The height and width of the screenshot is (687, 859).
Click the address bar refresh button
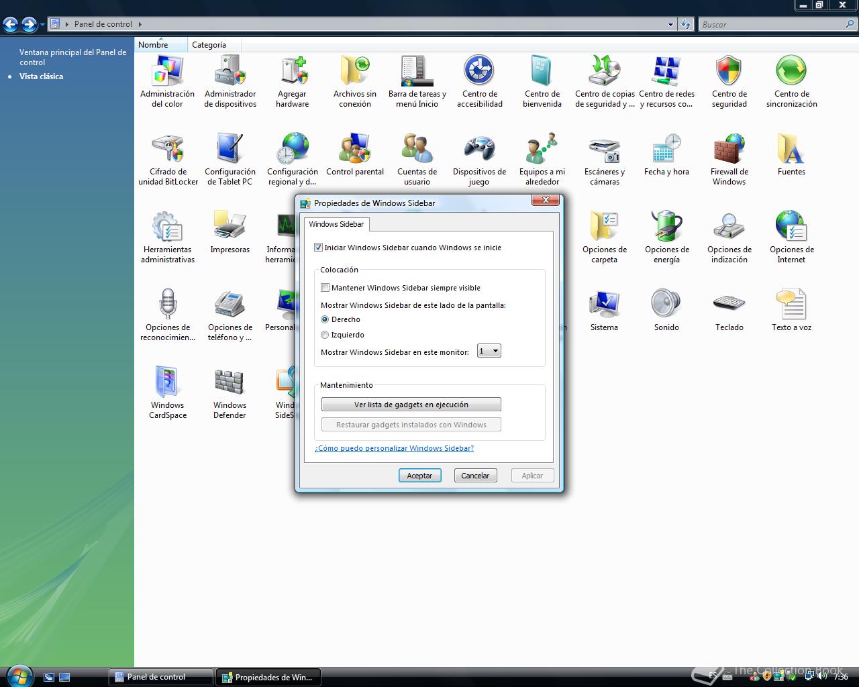[685, 24]
